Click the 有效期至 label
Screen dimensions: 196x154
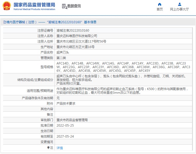click(47, 137)
